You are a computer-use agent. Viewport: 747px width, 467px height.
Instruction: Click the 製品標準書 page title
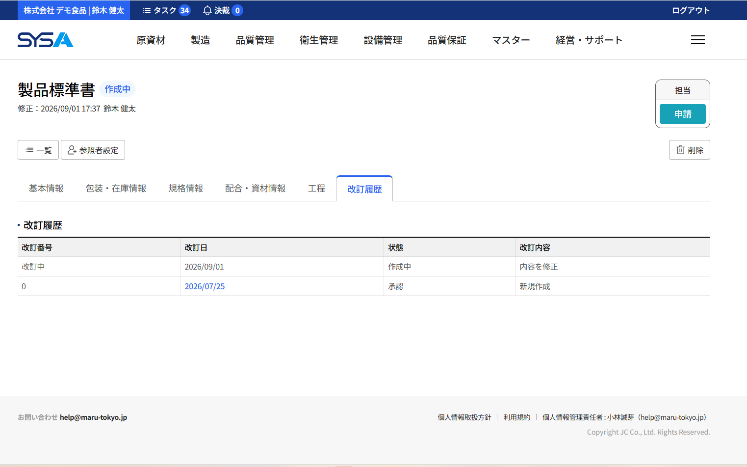point(56,90)
